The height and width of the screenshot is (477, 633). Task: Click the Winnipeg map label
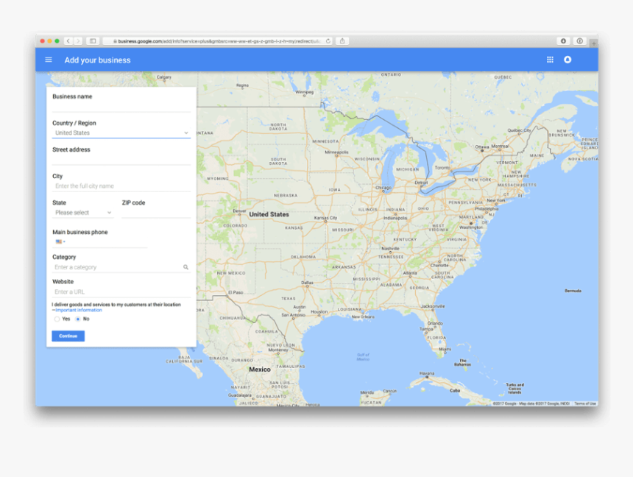(x=305, y=92)
